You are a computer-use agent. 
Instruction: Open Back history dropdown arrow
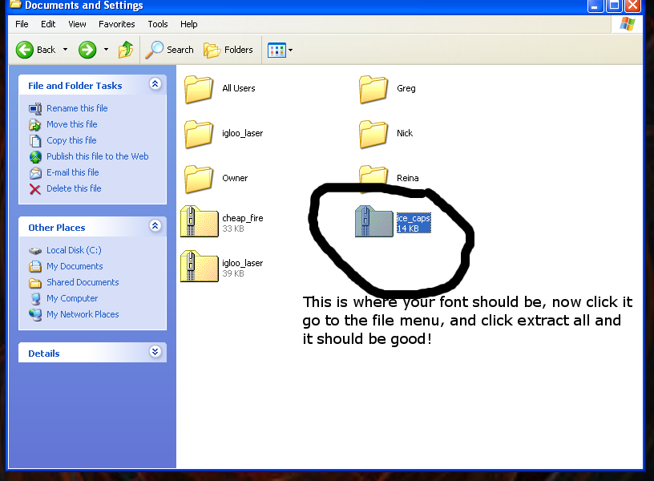click(x=66, y=50)
